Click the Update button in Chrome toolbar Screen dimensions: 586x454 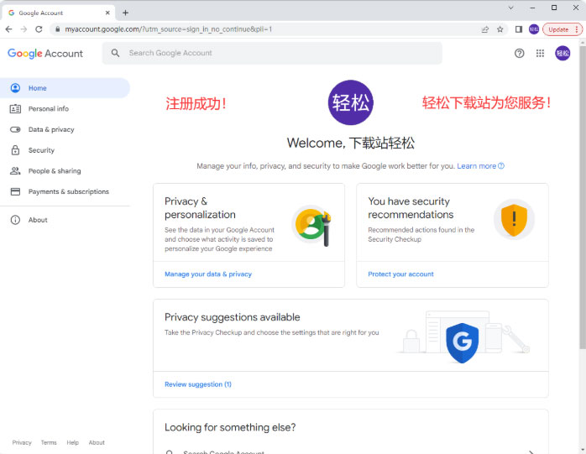pyautogui.click(x=562, y=29)
